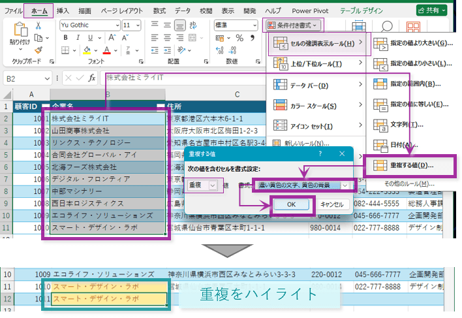
Task: Expand the Name Box B2 dropdown
Action: 47,79
